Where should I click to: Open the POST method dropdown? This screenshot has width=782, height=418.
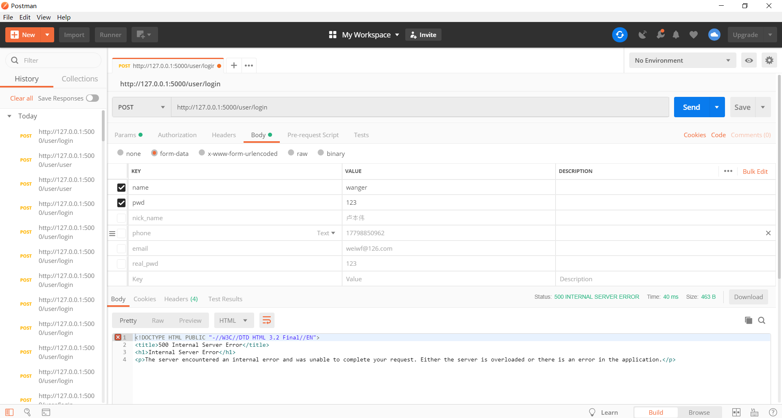tap(141, 107)
